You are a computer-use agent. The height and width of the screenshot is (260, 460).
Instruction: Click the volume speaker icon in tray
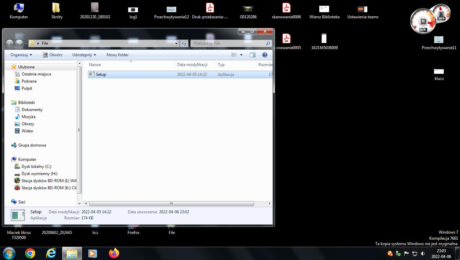click(423, 254)
